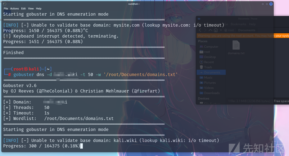Go to parent folder with Thunar's up arrow

tap(210, 30)
